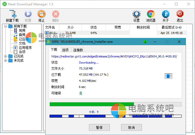Click the 47.052 MB downloaded value
The height and width of the screenshot is (135, 195).
tap(94, 75)
